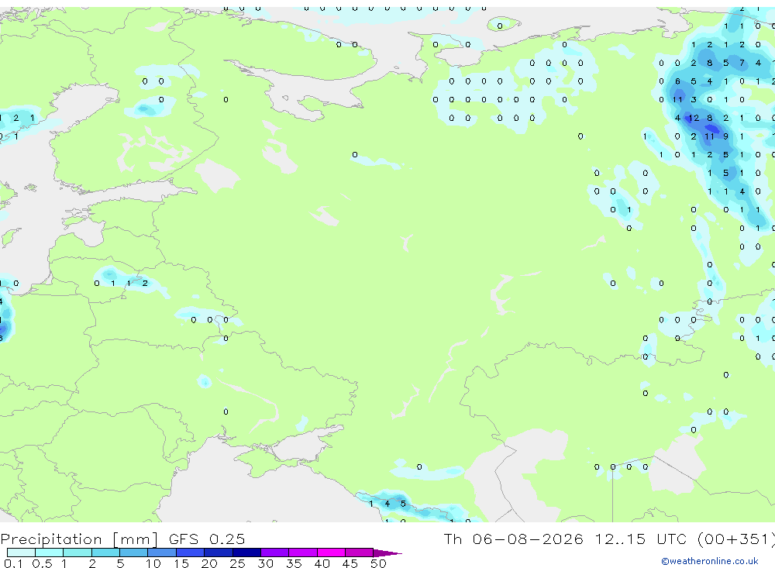Click the legend label '30'
Image resolution: width=775 pixels, height=568 pixels.
click(265, 563)
